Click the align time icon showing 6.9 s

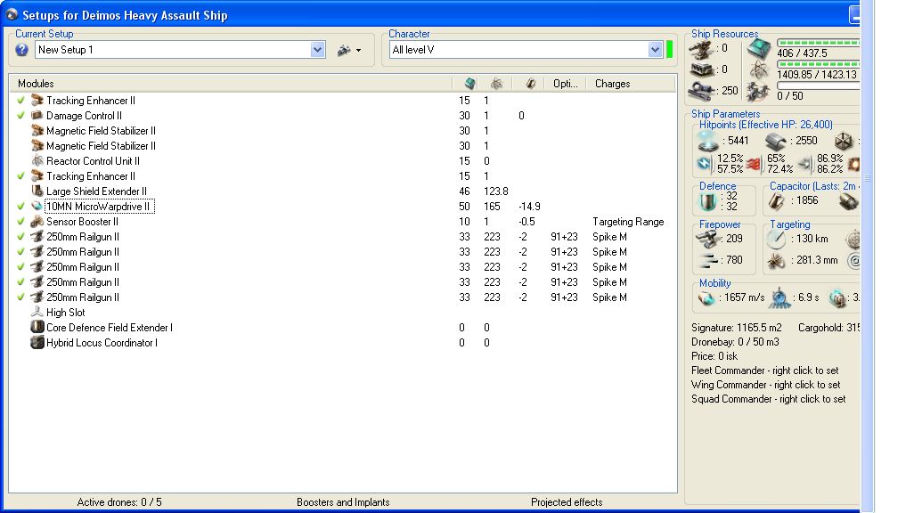pos(779,297)
